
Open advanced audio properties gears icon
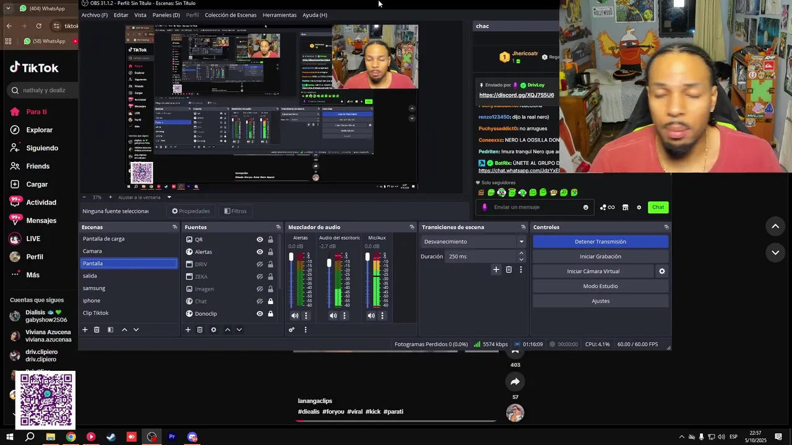291,329
